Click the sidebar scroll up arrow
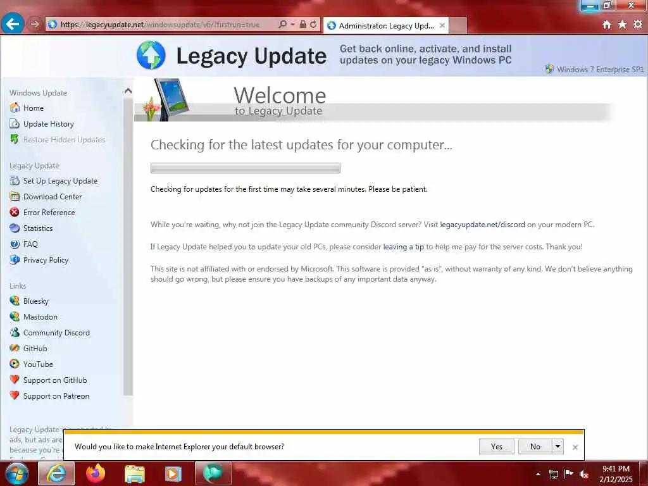 (128, 91)
